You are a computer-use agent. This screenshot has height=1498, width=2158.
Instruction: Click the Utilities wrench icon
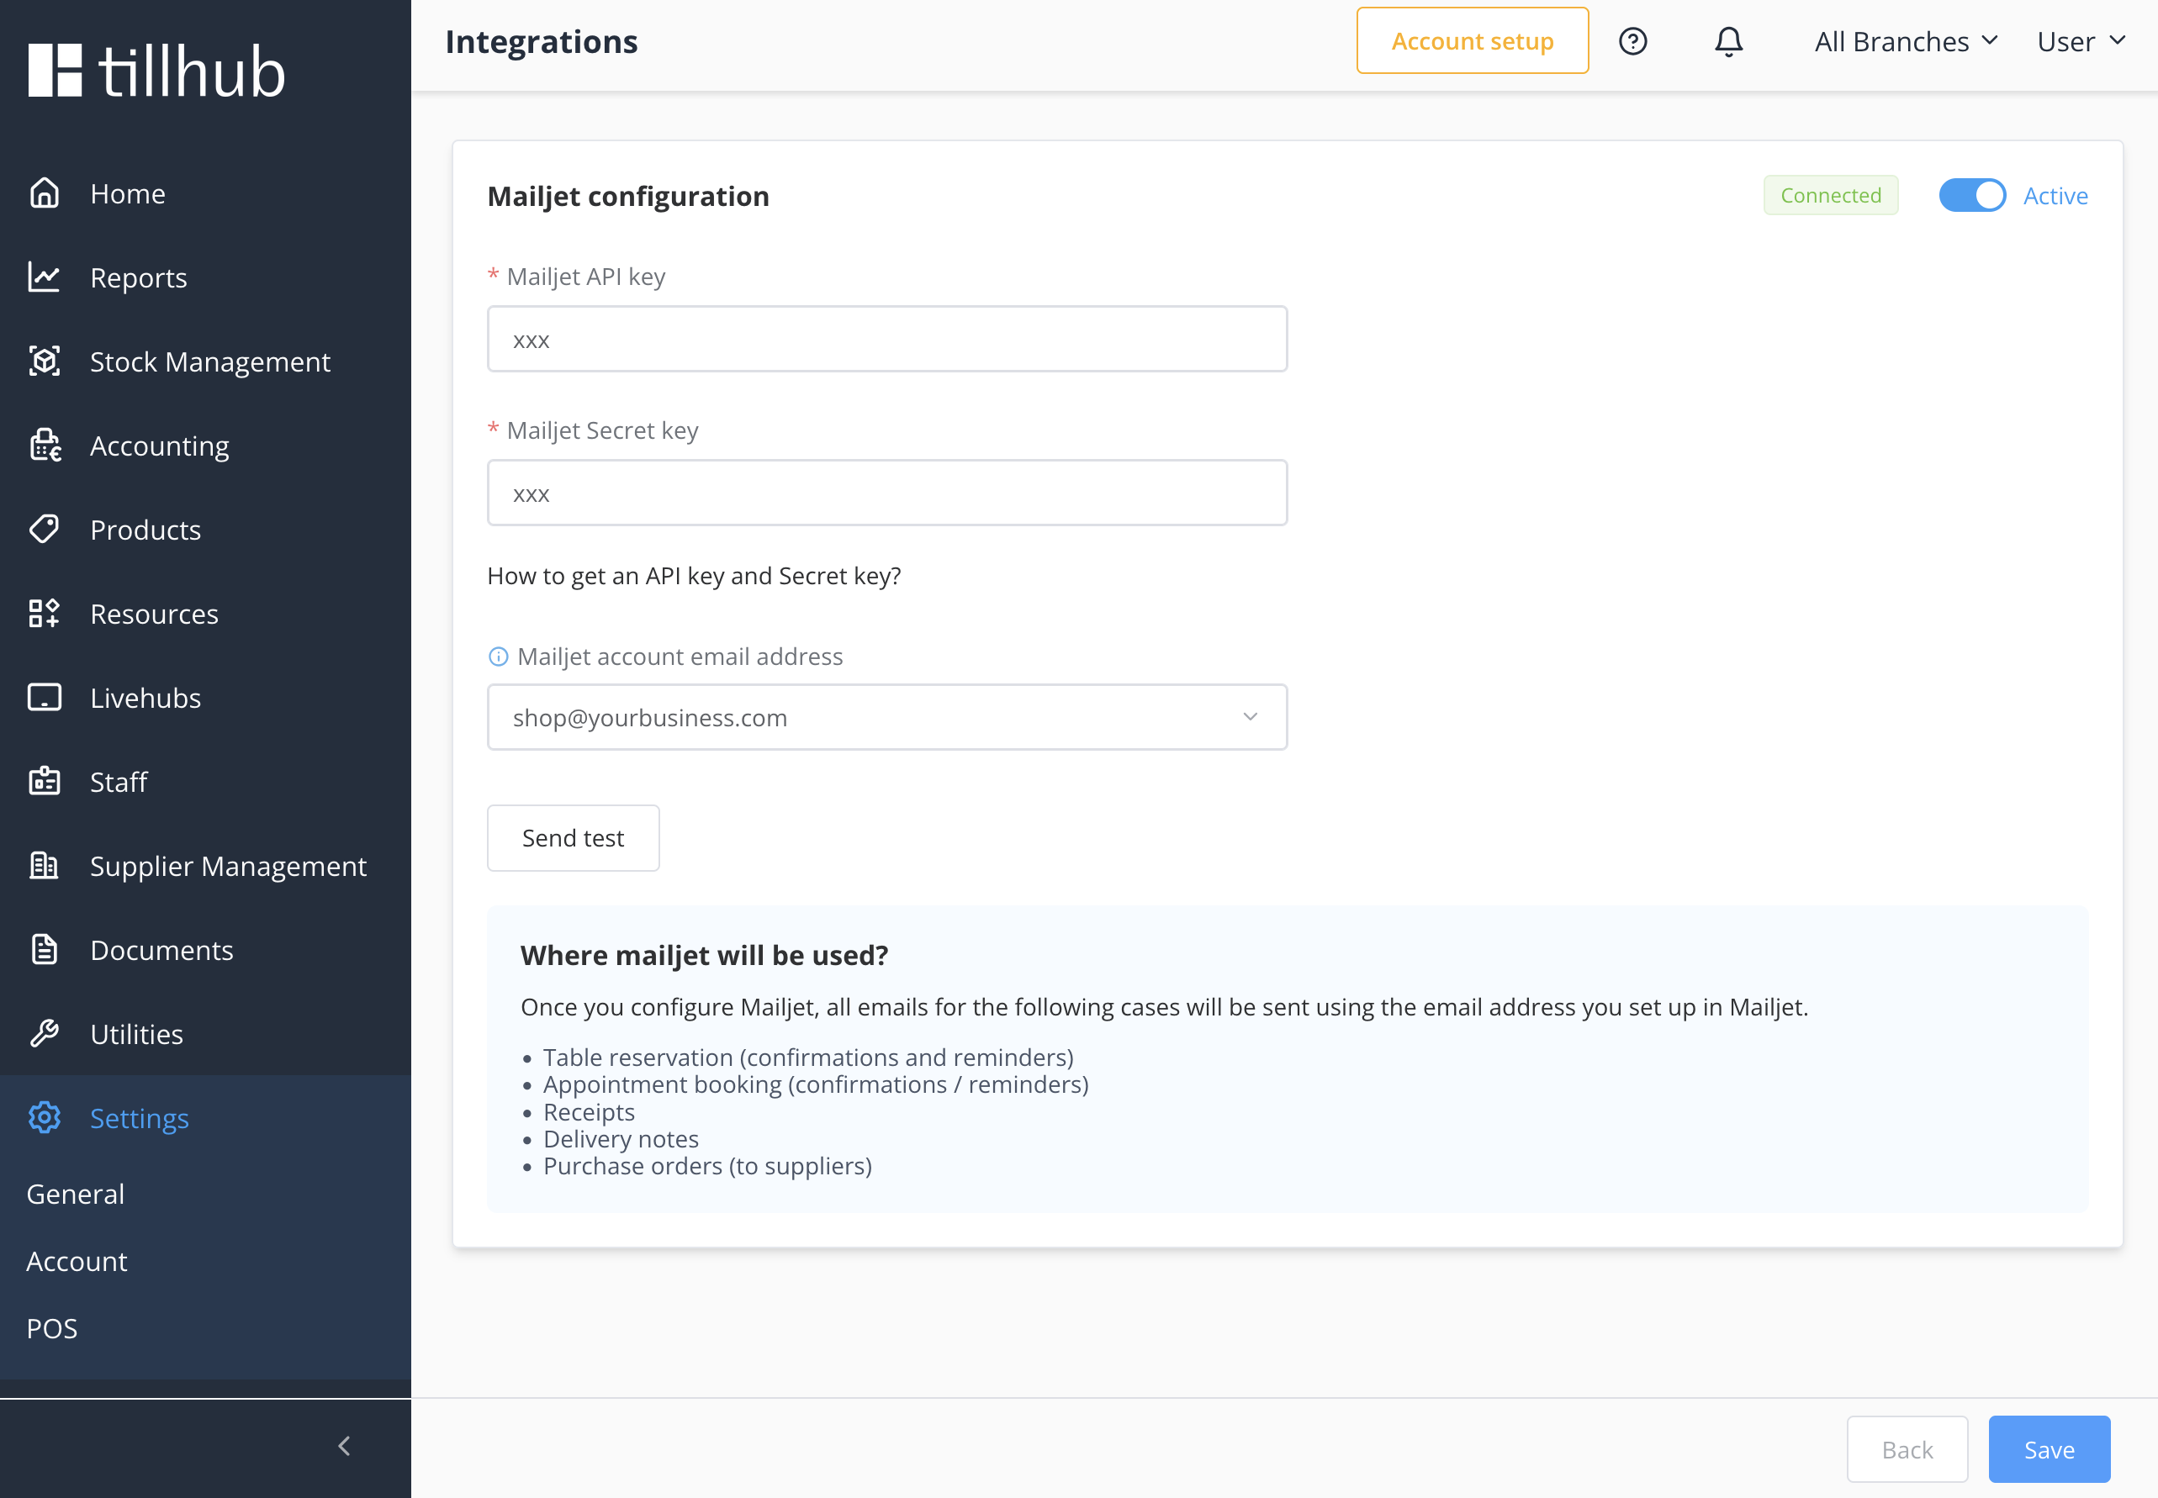coord(44,1033)
